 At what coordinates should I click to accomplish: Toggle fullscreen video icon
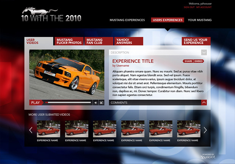[101, 102]
